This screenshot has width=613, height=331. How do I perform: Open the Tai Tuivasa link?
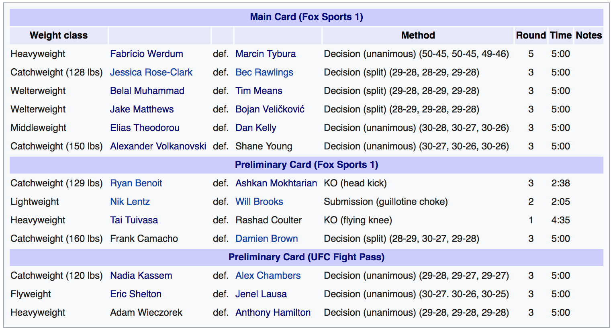[x=134, y=220]
